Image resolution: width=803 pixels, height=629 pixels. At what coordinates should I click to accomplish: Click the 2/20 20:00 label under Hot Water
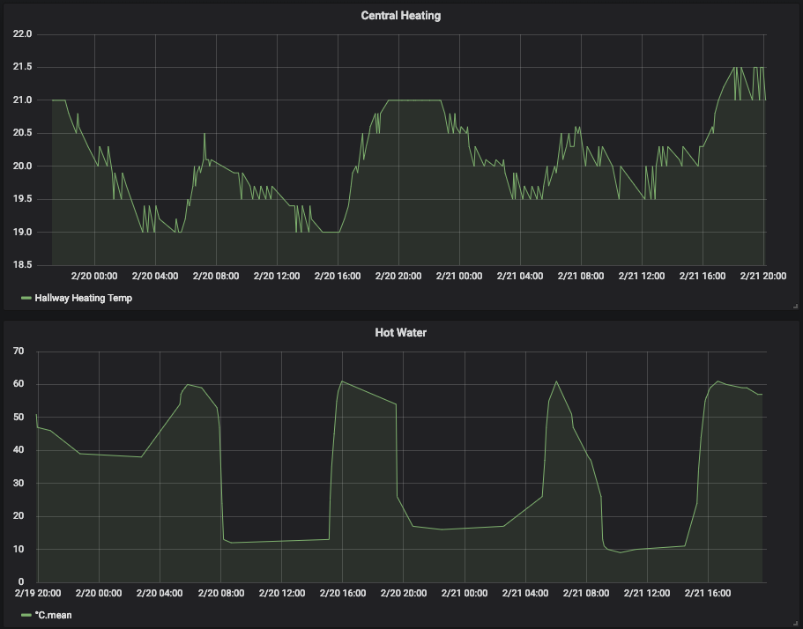click(404, 593)
